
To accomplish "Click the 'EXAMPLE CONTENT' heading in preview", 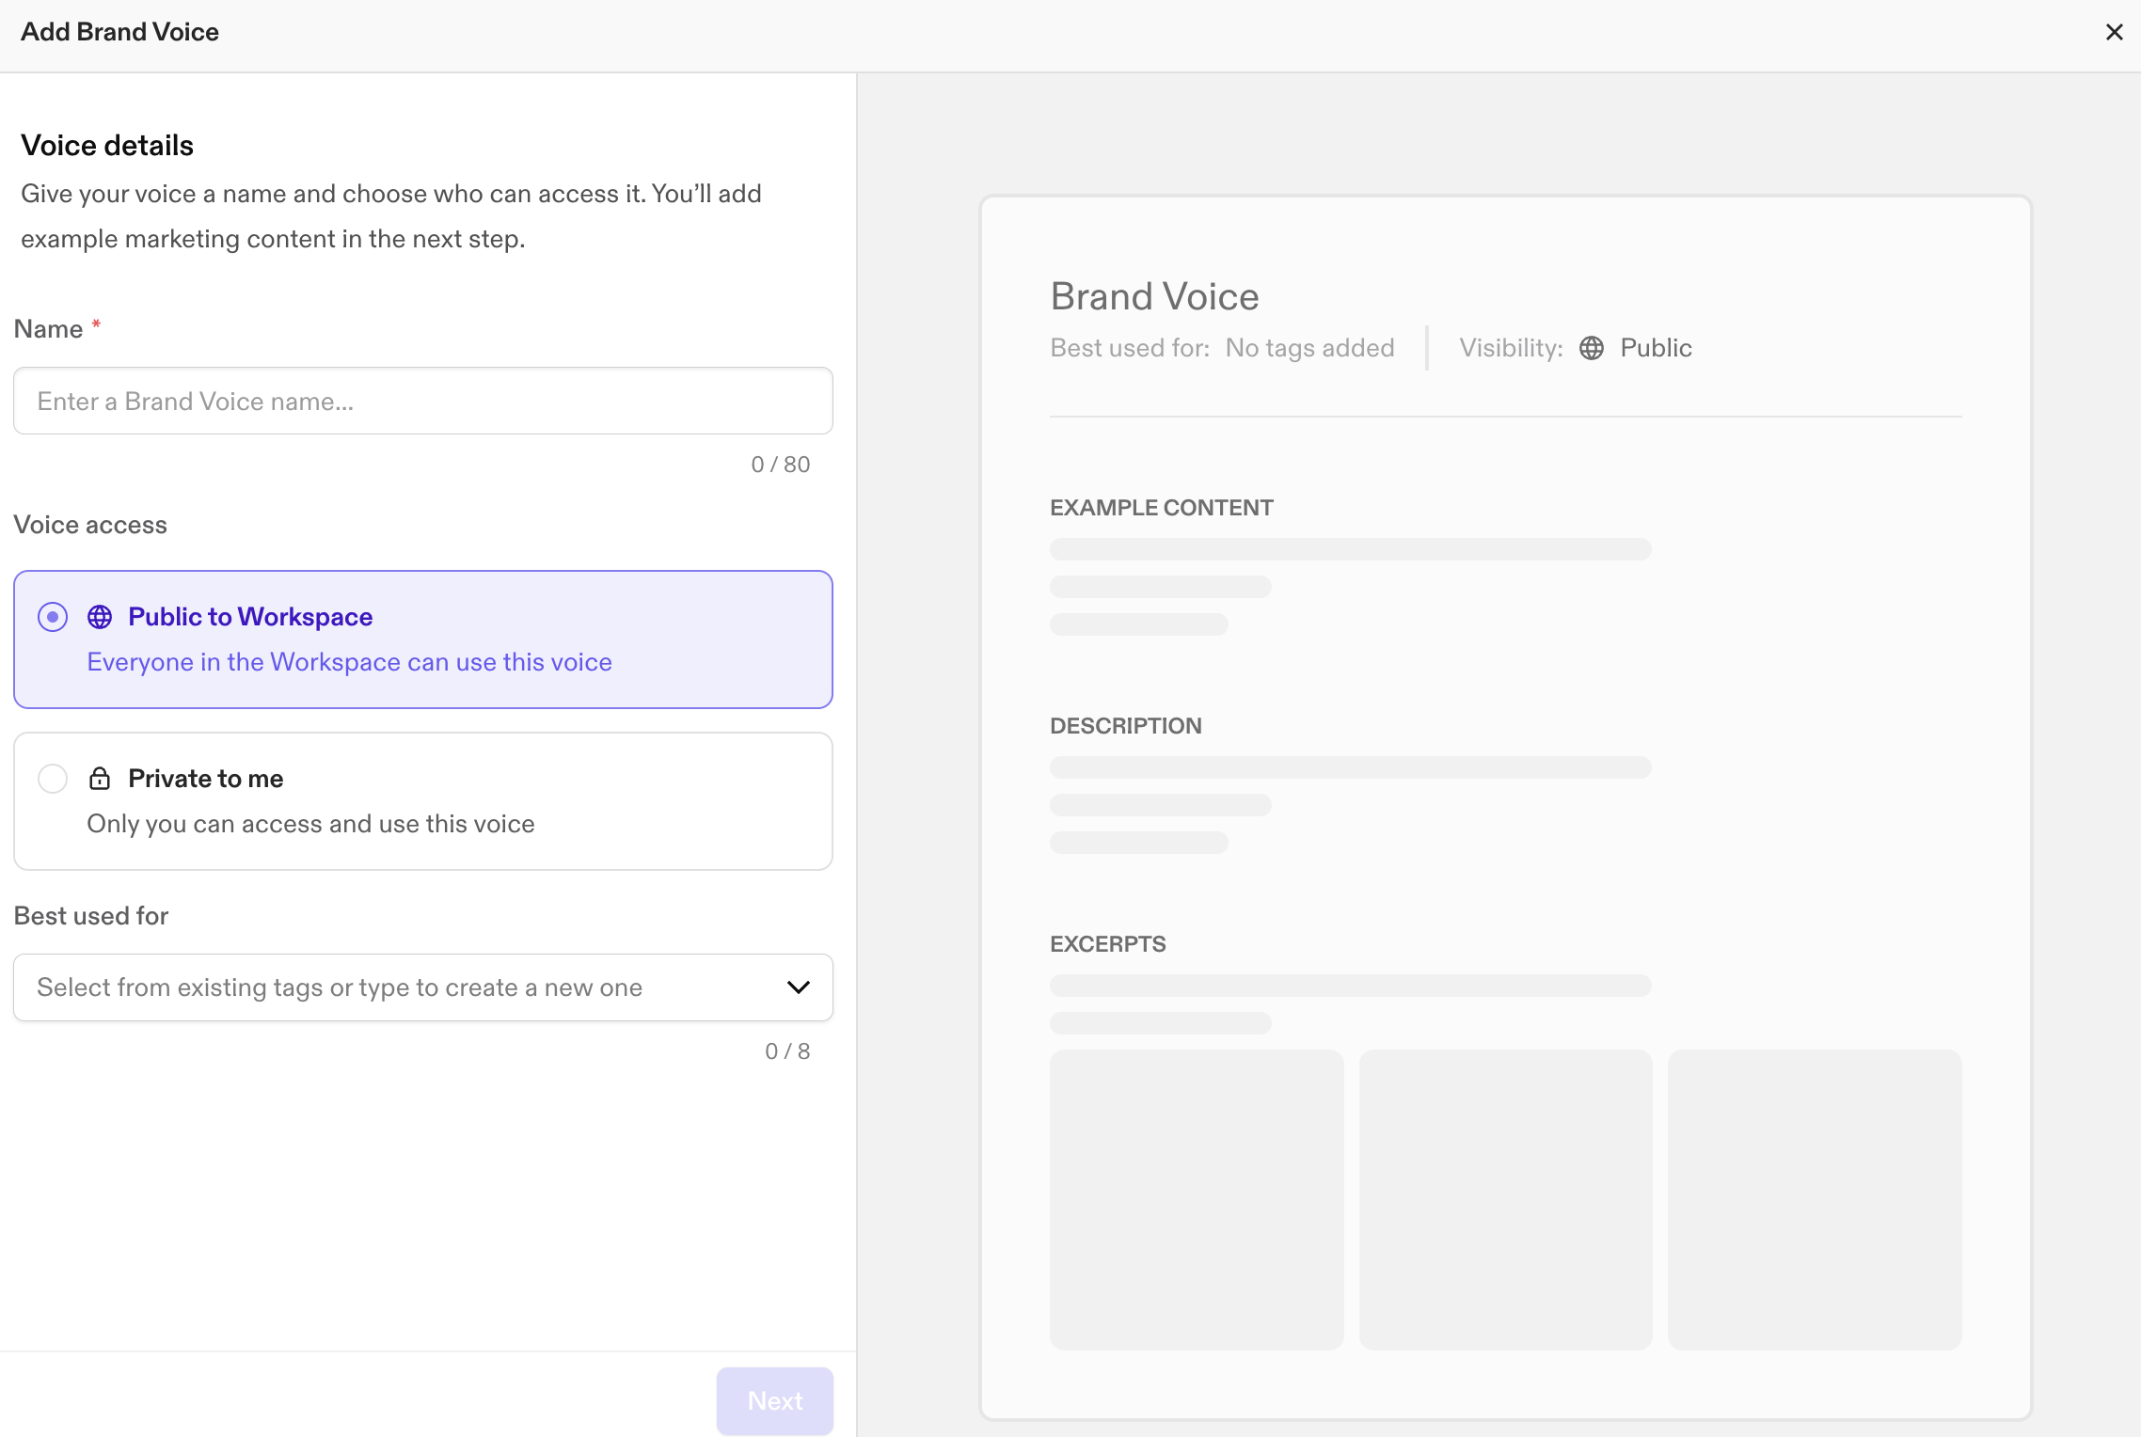I will [x=1162, y=508].
